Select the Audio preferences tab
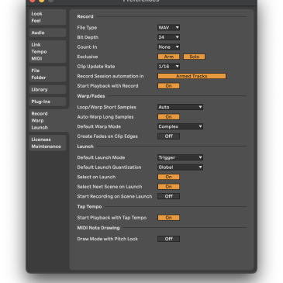Image resolution: width=283 pixels, height=283 pixels. (47, 33)
